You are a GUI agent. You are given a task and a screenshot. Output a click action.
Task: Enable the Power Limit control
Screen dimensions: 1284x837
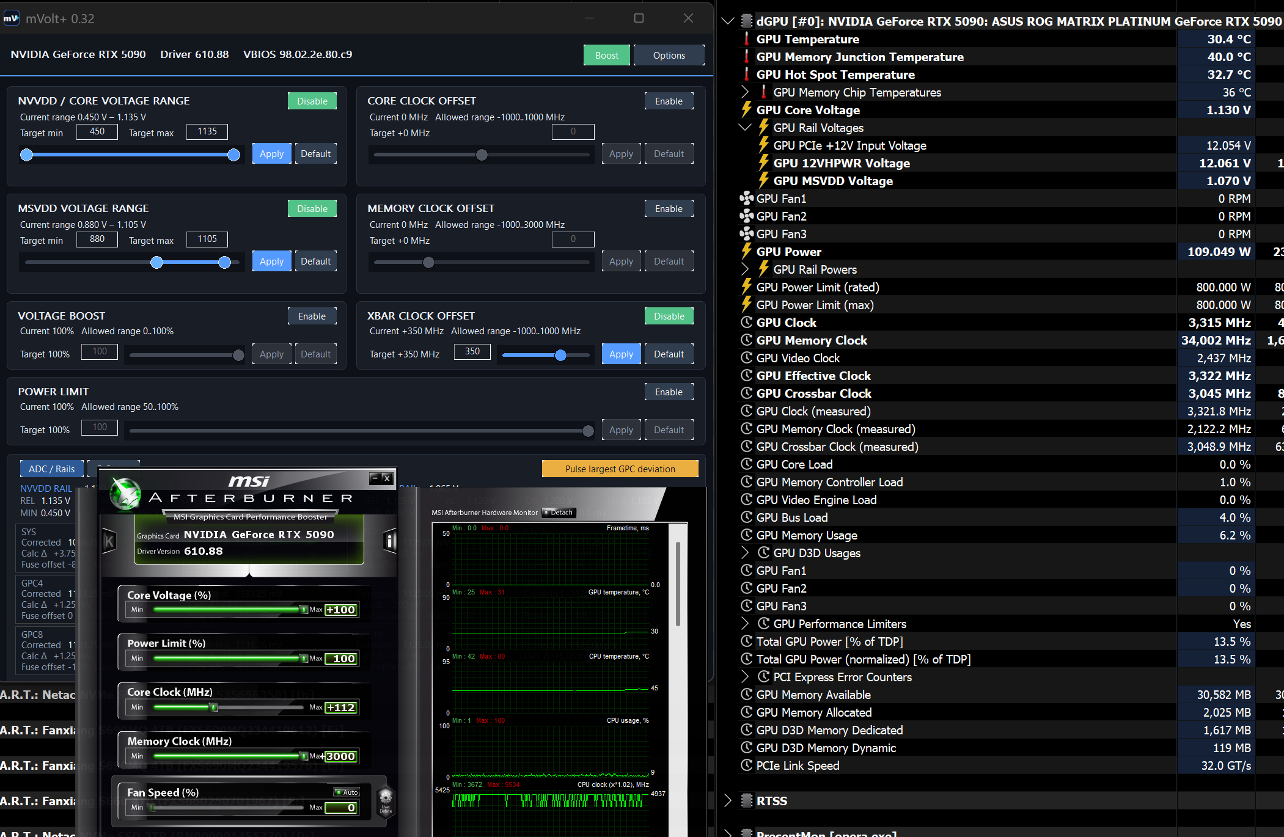pos(669,392)
